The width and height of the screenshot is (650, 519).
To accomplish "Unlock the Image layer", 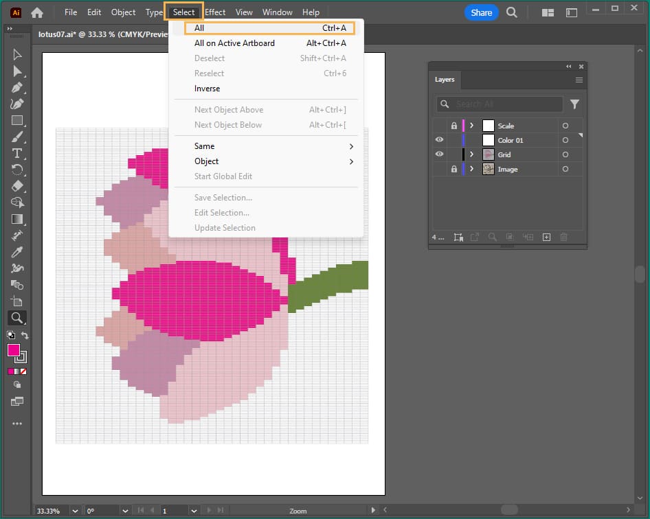I will 453,169.
